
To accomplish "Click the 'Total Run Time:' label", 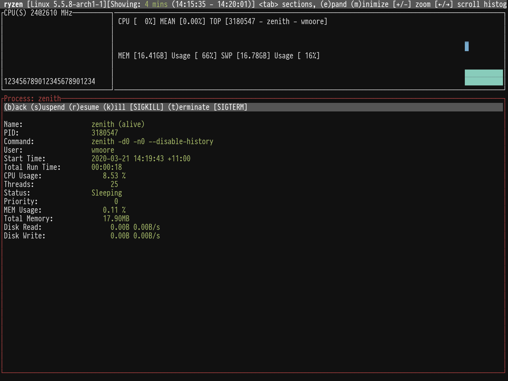I will point(32,167).
